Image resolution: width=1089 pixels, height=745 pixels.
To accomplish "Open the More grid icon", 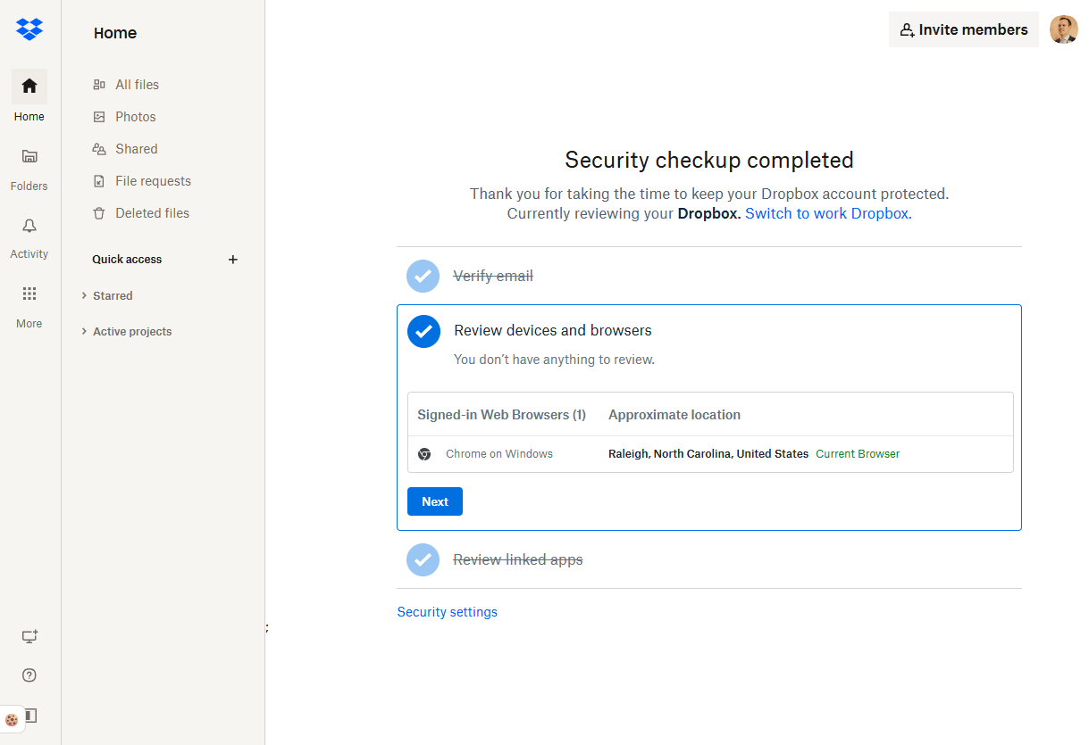I will [x=29, y=294].
